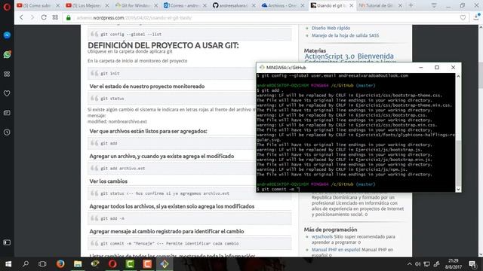The width and height of the screenshot is (483, 271).
Task: Open the Opera menu logo
Action: pos(7,6)
